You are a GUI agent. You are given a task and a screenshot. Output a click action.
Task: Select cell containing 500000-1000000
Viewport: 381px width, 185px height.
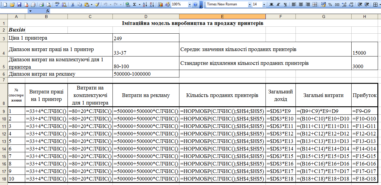[146, 74]
